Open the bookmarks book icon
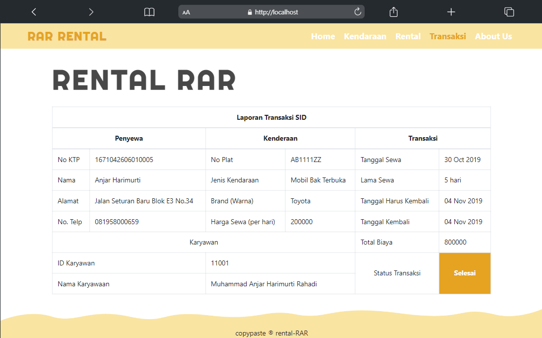This screenshot has height=338, width=542. tap(149, 12)
